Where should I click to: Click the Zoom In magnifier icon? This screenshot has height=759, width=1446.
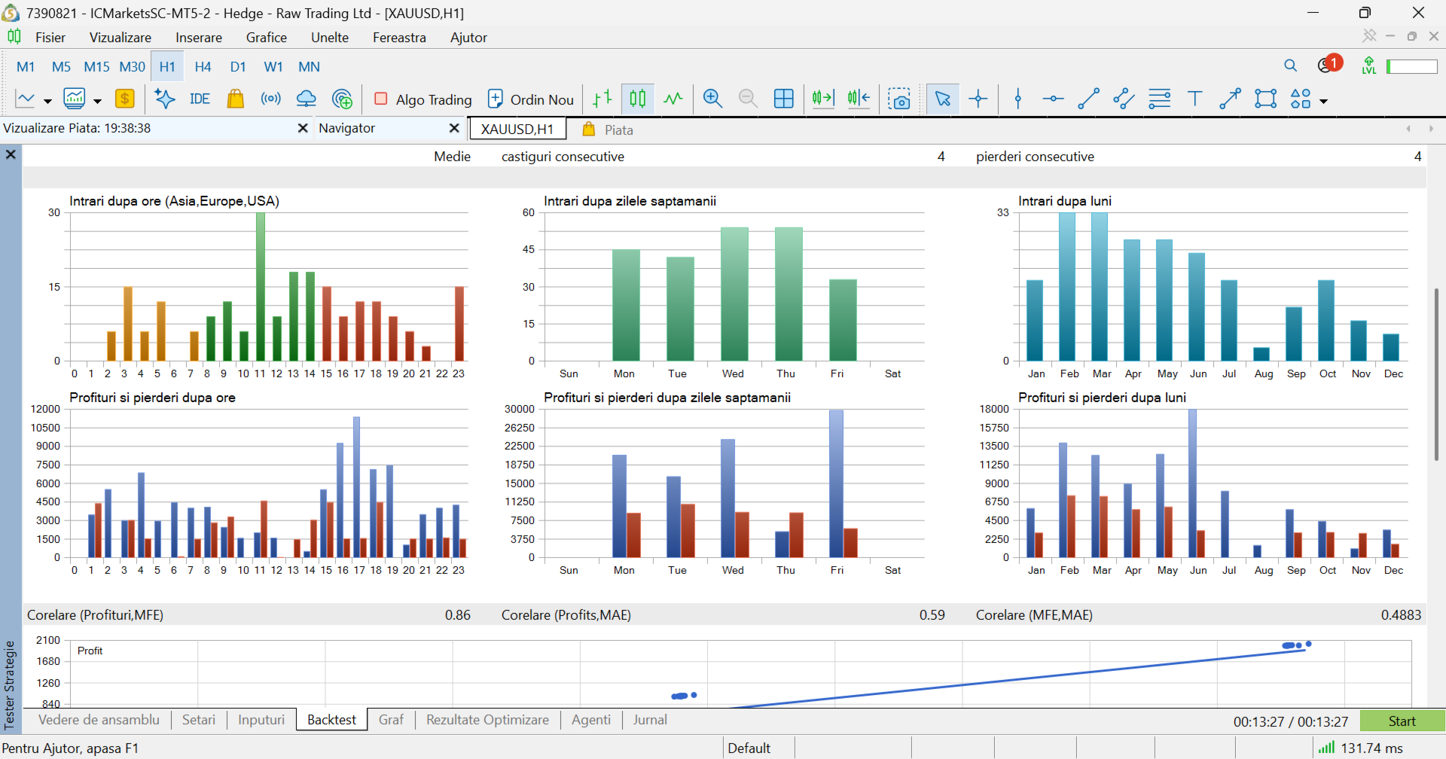point(712,99)
